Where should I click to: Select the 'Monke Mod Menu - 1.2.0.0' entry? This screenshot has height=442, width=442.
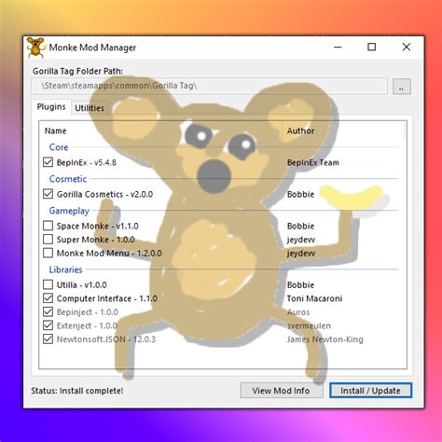pos(109,254)
